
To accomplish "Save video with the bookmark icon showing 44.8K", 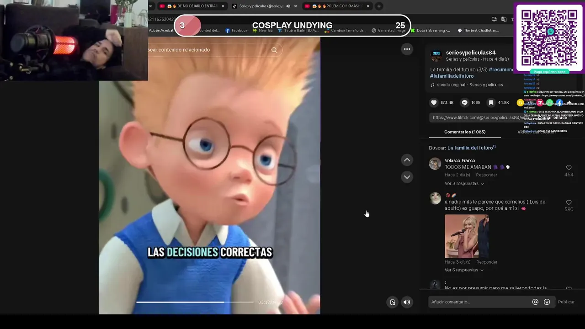I will tap(491, 103).
